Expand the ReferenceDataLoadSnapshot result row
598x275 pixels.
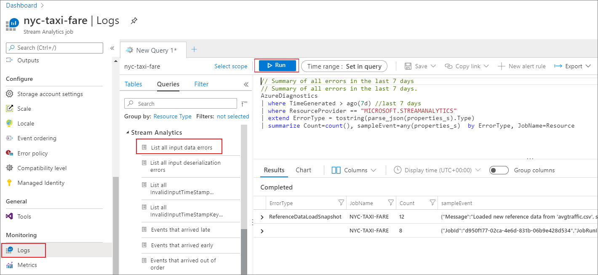click(x=262, y=216)
